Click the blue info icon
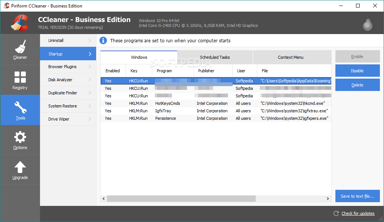The image size is (384, 222). (103, 40)
